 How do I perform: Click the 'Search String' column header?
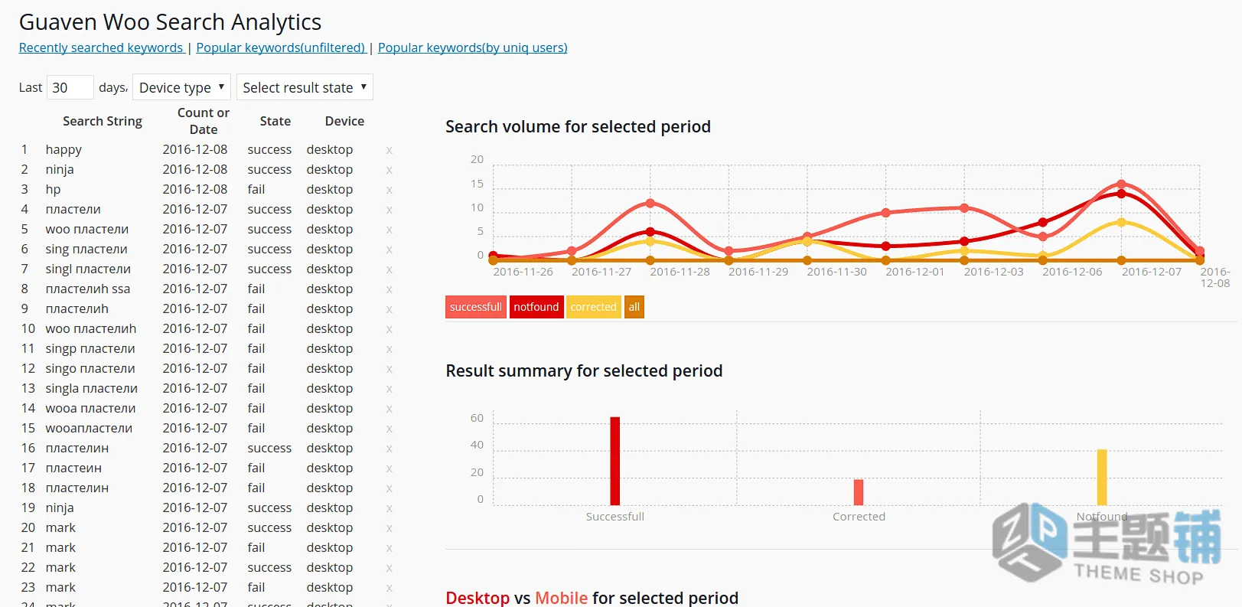103,121
